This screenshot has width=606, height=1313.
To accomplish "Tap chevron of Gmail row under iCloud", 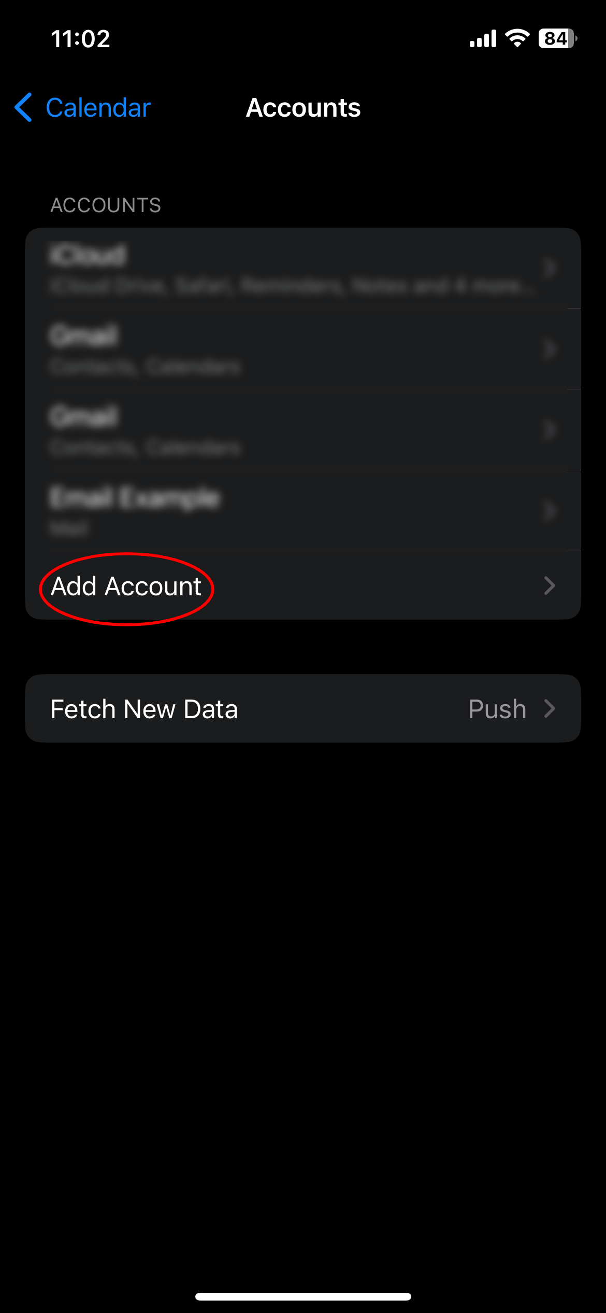I will click(550, 349).
